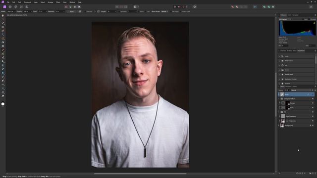Select the Crop tool
Screen dimensions: 317x178
(3, 27)
